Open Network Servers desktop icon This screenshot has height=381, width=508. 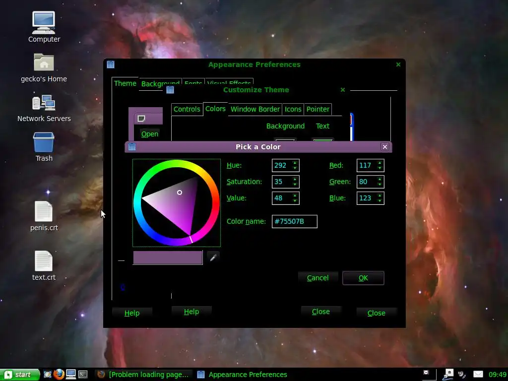(44, 102)
